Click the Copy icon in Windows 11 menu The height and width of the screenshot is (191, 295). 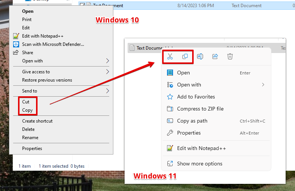[185, 56]
